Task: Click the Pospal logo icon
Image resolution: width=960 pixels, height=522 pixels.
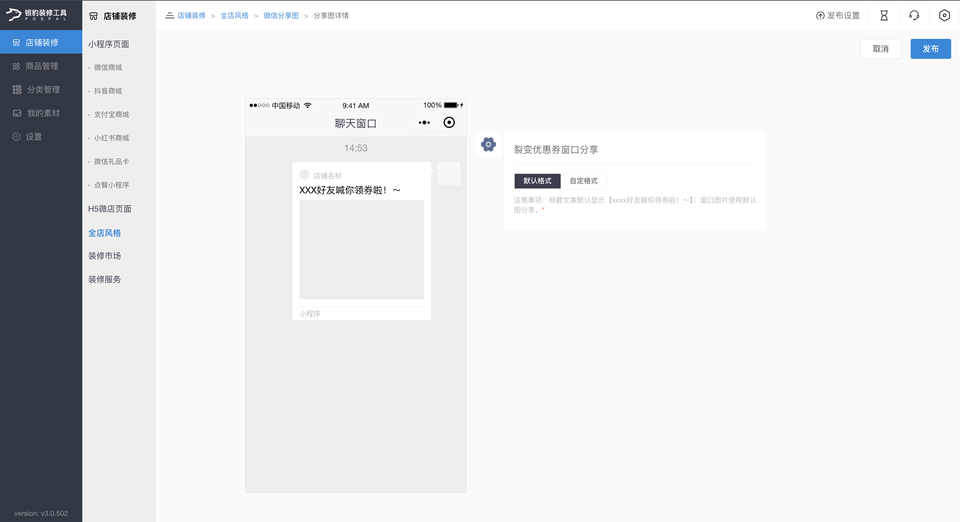Action: pos(13,15)
